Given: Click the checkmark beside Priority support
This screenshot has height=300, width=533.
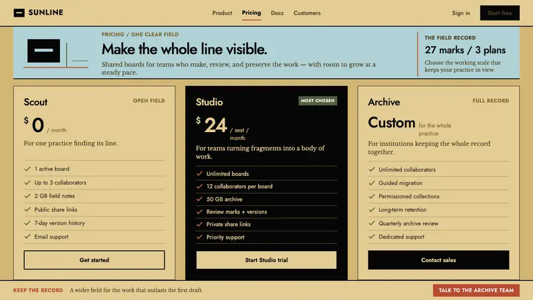Looking at the screenshot, I should (x=199, y=237).
